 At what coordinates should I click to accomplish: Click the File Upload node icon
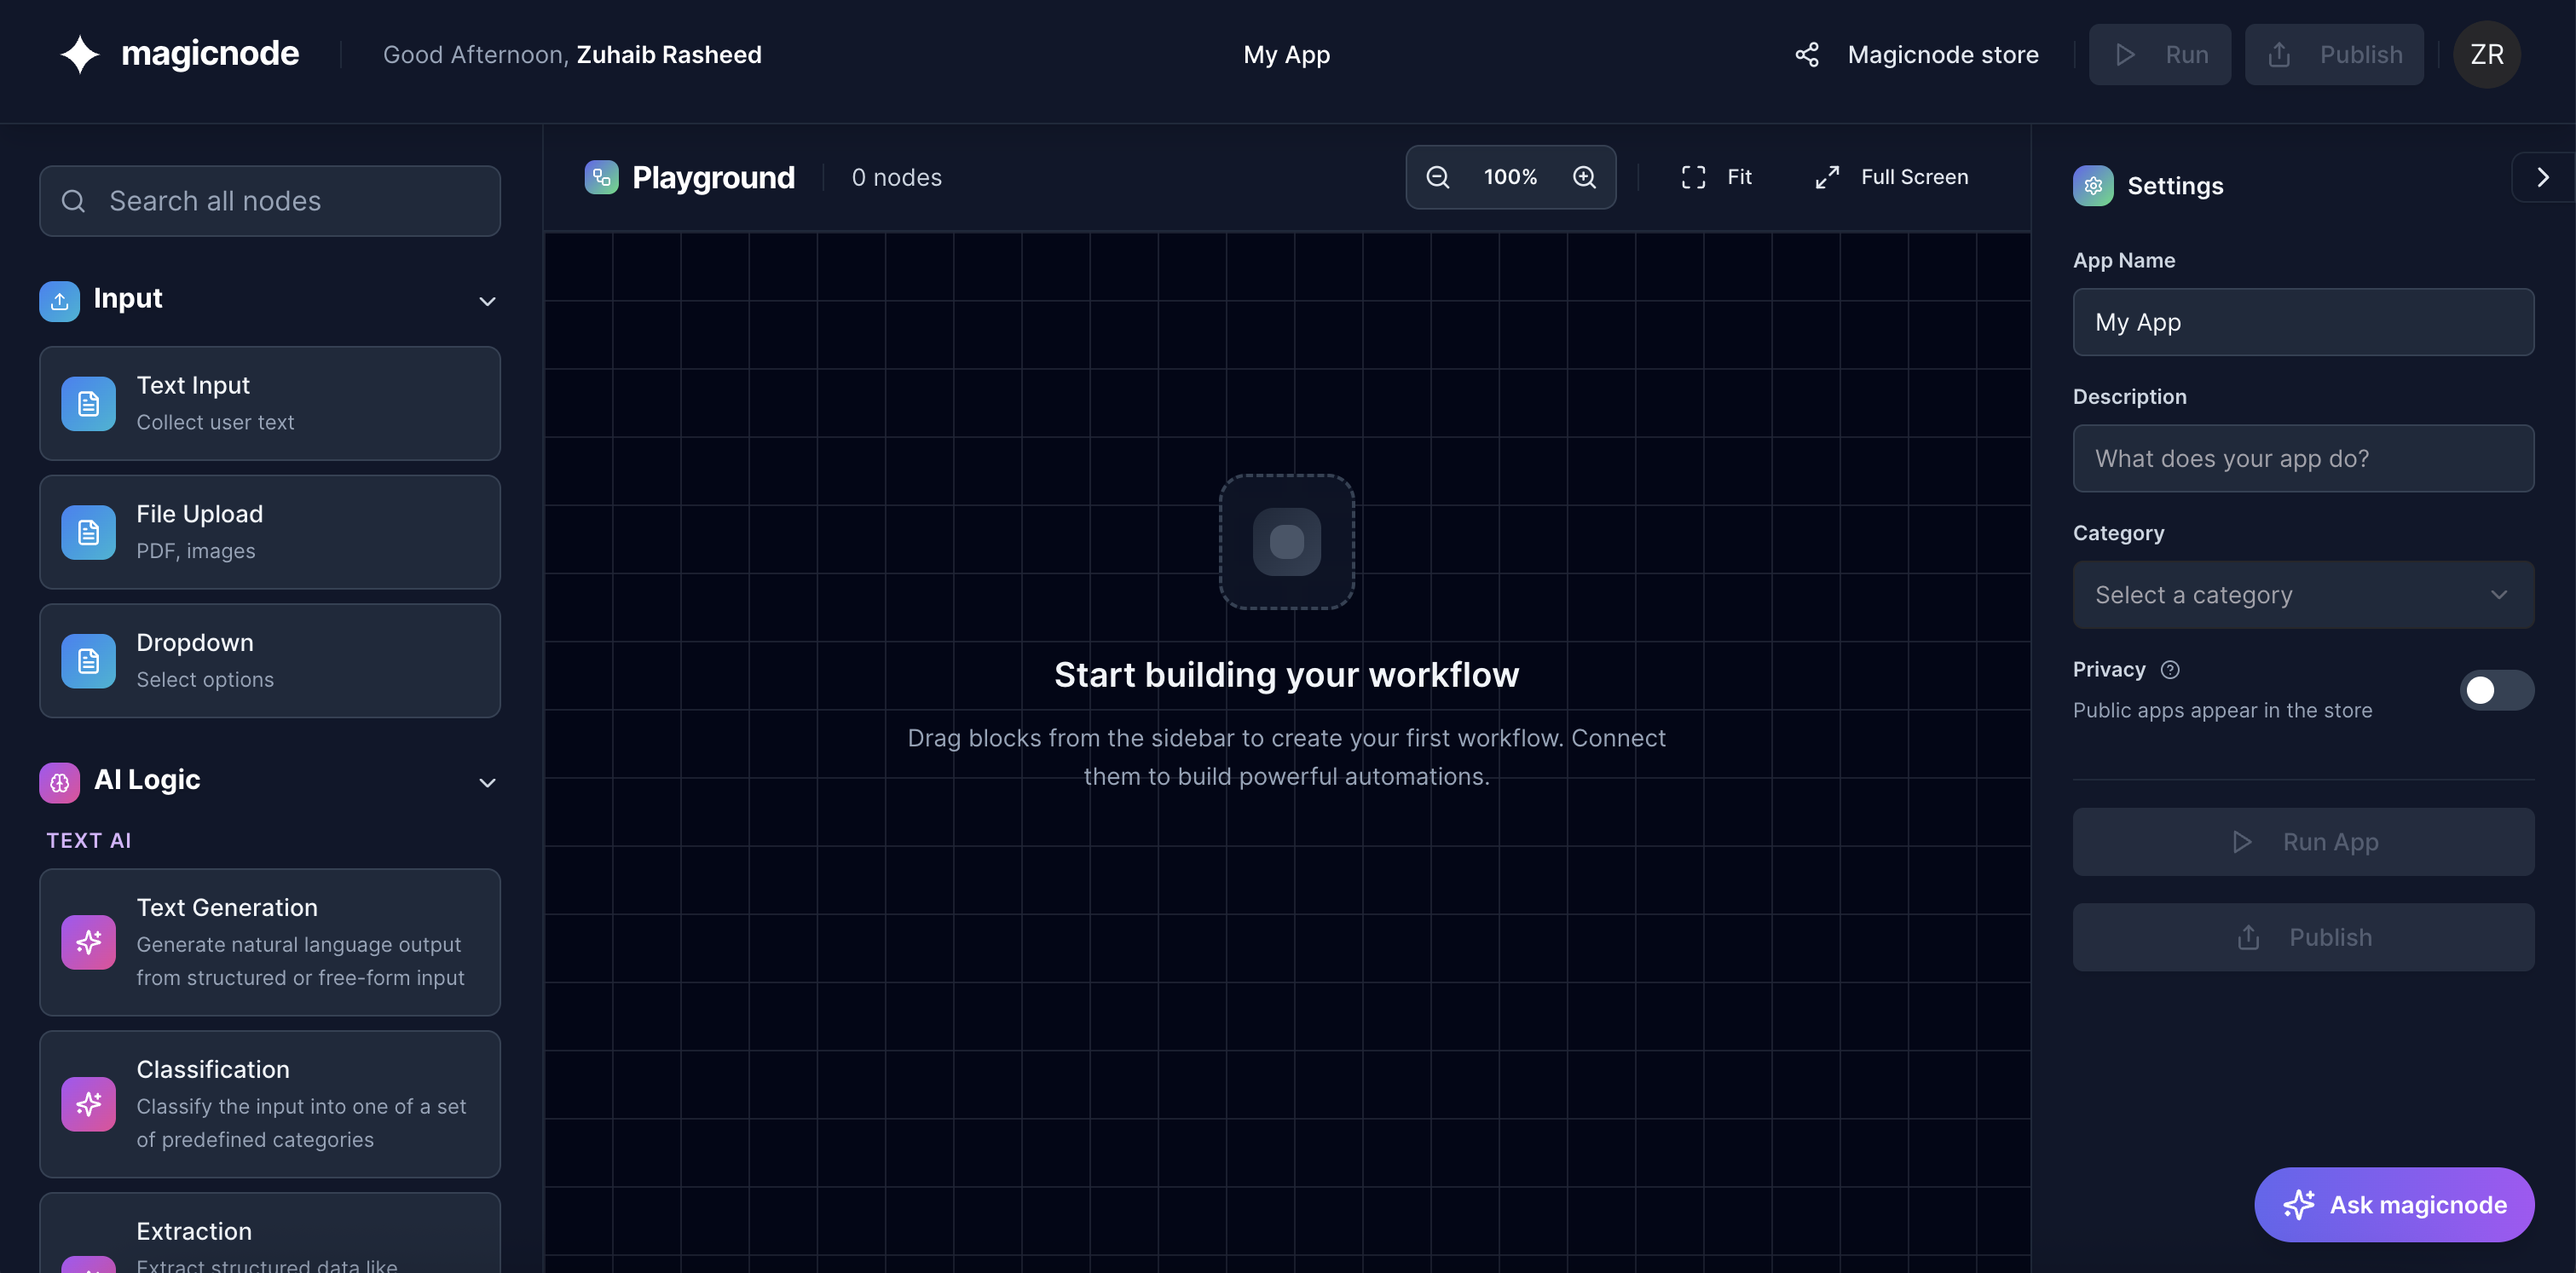(89, 533)
